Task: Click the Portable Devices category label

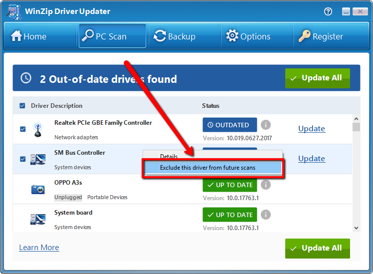Action: click(107, 197)
